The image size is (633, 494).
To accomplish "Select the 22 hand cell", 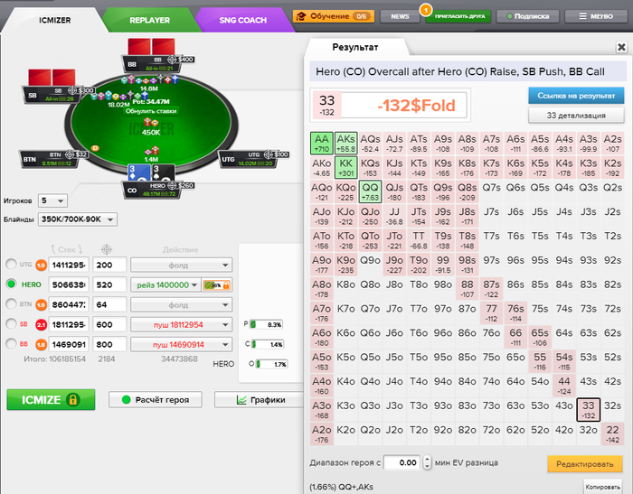I will [x=612, y=433].
